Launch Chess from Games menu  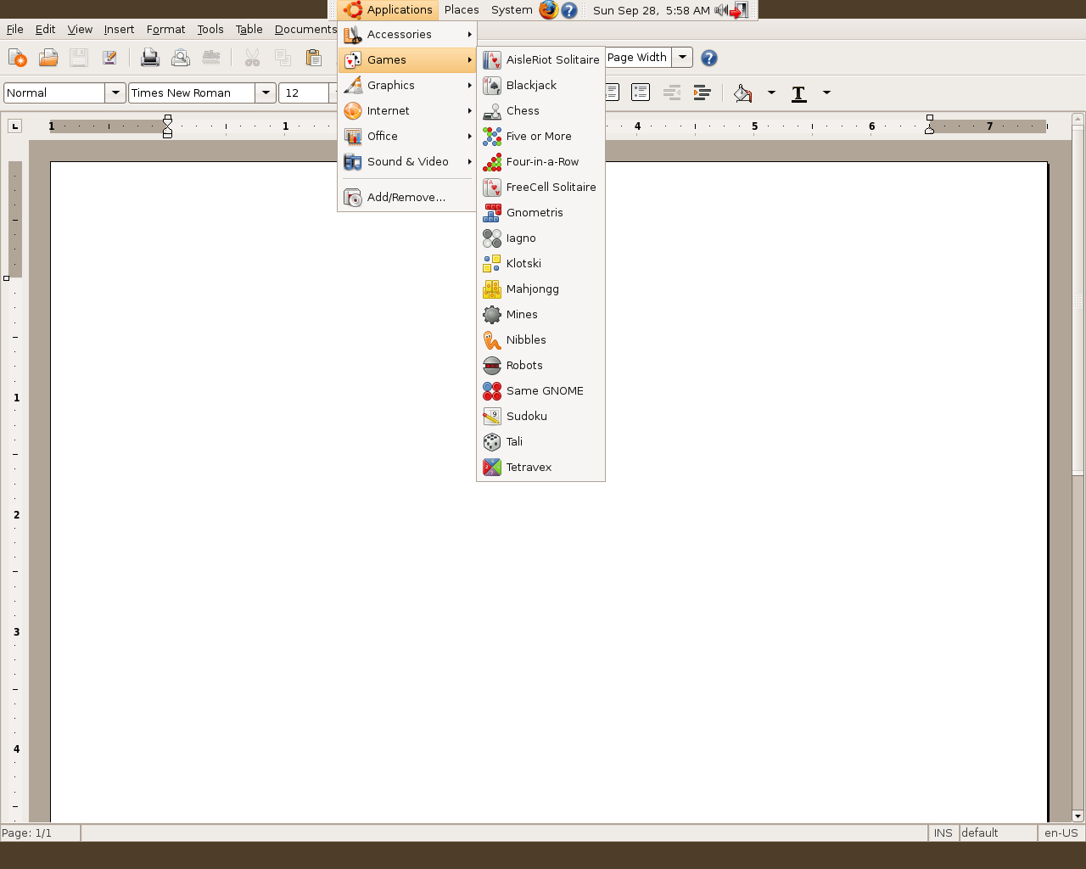[x=540, y=110]
